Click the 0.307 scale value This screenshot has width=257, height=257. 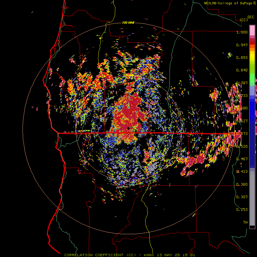pyautogui.click(x=242, y=197)
